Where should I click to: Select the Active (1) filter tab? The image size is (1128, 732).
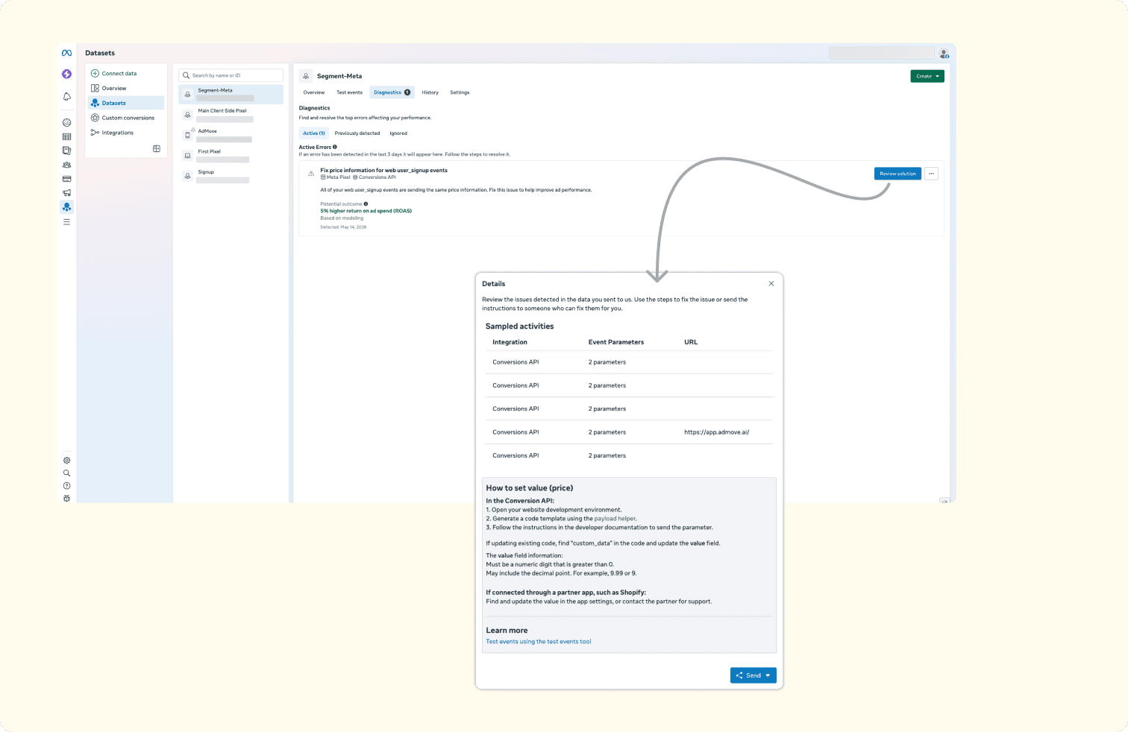tap(313, 133)
